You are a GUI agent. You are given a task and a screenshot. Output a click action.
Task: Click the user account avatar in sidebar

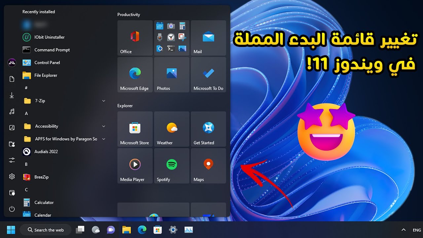pos(12,62)
